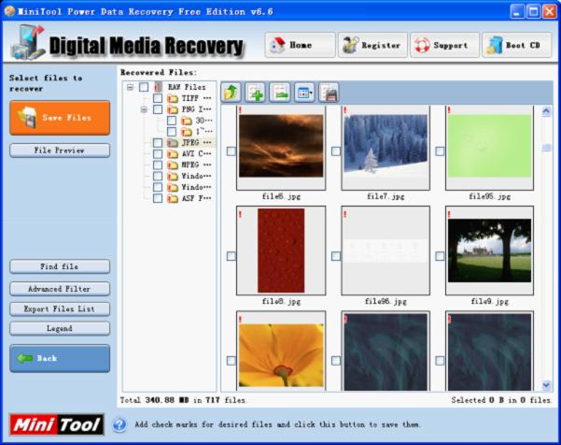Select the ASF folder label in tree
This screenshot has height=445, width=561.
pos(196,198)
